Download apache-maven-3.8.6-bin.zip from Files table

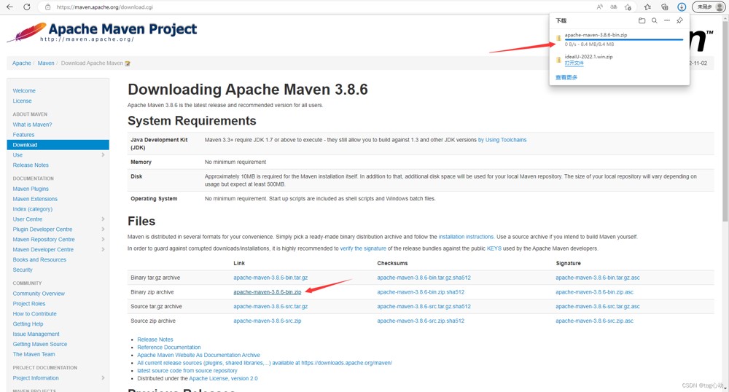(268, 292)
